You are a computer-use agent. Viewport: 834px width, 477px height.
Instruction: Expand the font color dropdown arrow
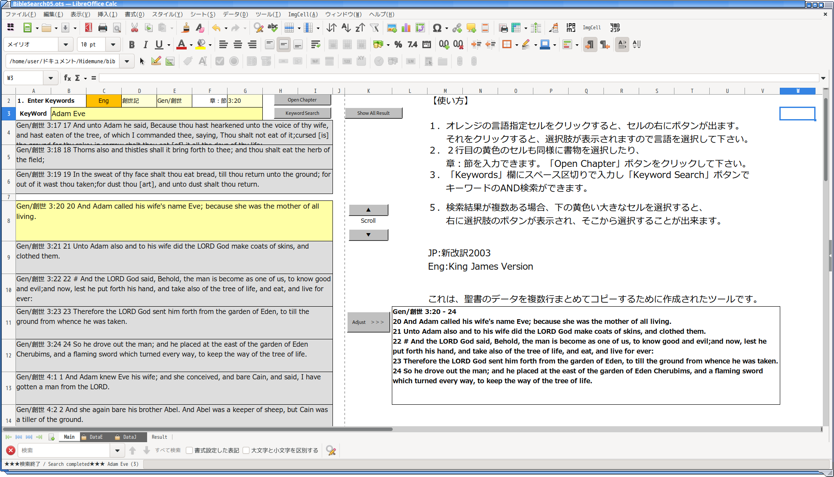coord(191,45)
